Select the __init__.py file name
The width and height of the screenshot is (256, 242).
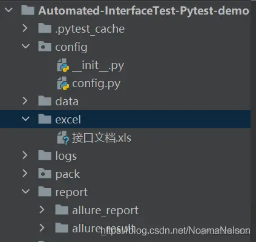pyautogui.click(x=98, y=65)
